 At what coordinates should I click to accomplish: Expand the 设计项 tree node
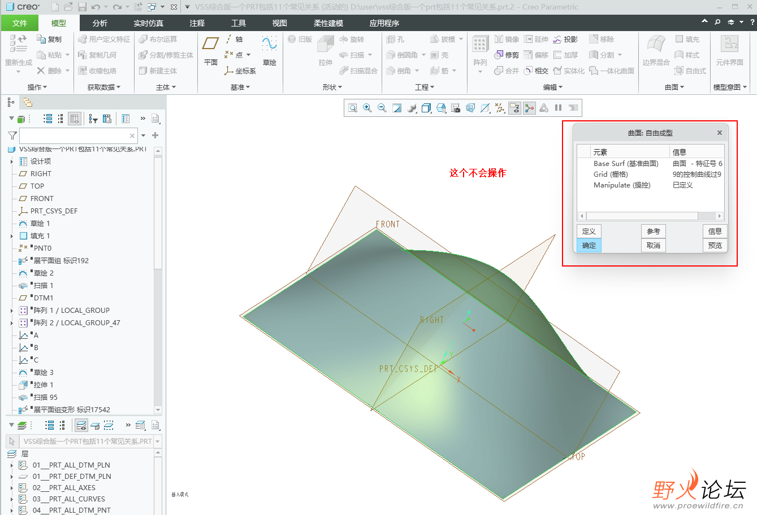coord(12,162)
